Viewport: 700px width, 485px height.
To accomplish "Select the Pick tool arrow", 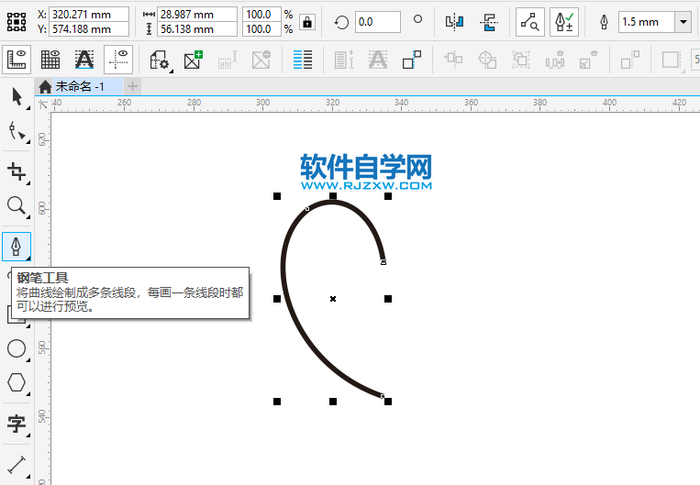I will (x=17, y=97).
